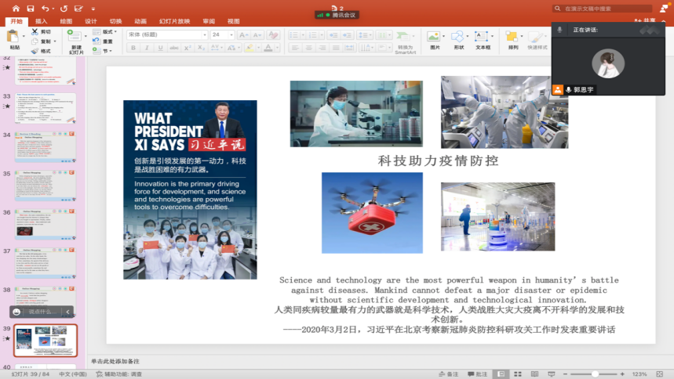Screen dimensions: 674x379
Task: Switch to the Insert (插入) ribbon tab
Action: (x=41, y=21)
